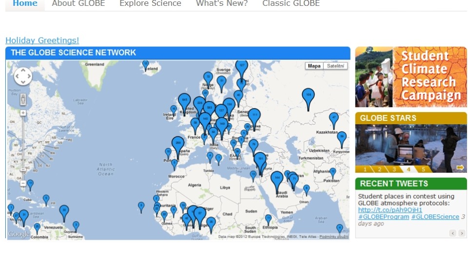Open the #GLOBEProgram hashtag link
468x263 pixels.
pyautogui.click(x=384, y=217)
